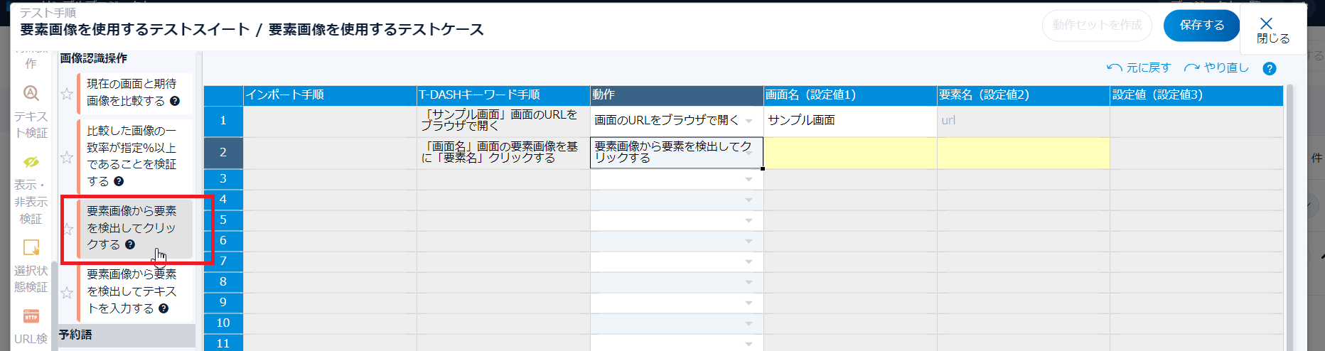Star the 現在の画面と期待画像を比較する keyword
Screen dimensions: 1325x351
coord(67,93)
